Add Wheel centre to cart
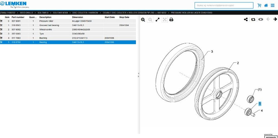The height and width of the screenshot is (138, 278). click(x=1, y=29)
